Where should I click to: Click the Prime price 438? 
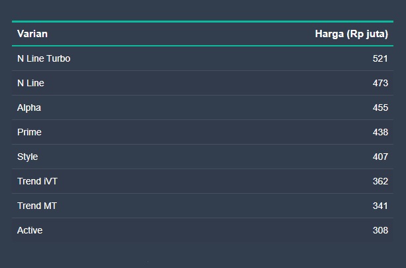(x=380, y=132)
